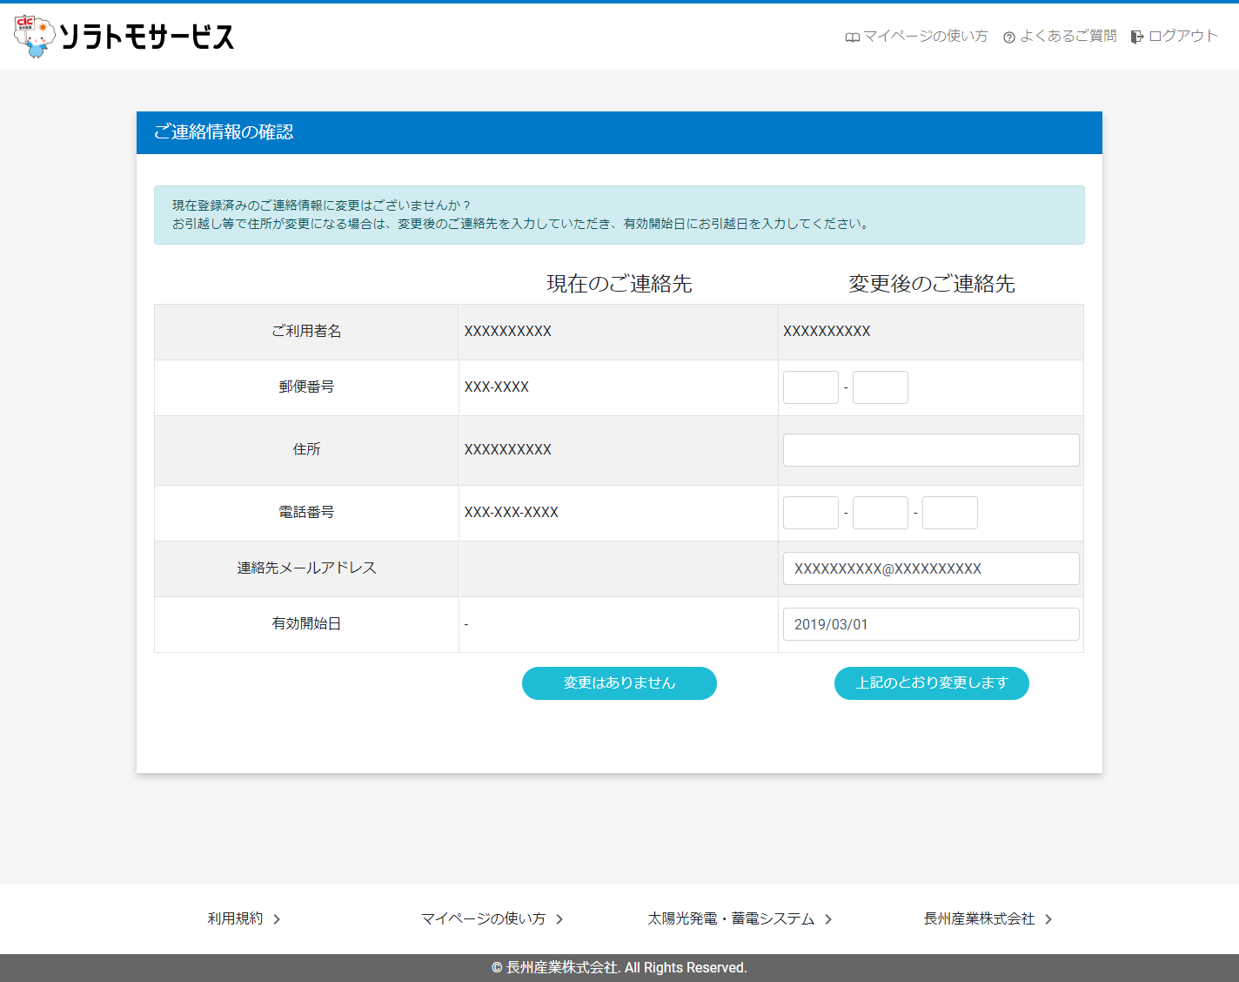1239x982 pixels.
Task: Focus the second 郵便番号 input box
Action: (881, 387)
